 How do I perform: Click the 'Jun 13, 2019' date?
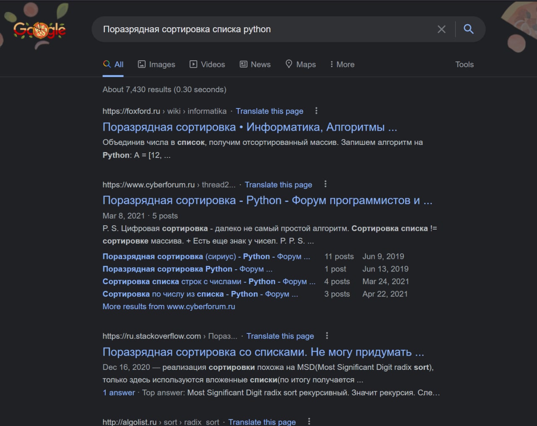tap(386, 269)
